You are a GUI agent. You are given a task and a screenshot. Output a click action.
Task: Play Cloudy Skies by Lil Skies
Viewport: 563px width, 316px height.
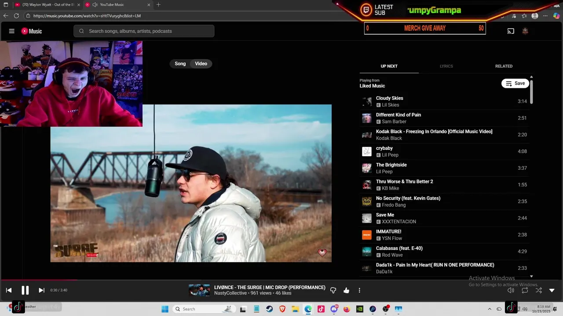(444, 101)
